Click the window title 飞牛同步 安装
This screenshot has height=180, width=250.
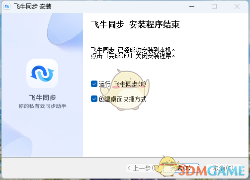33,6
